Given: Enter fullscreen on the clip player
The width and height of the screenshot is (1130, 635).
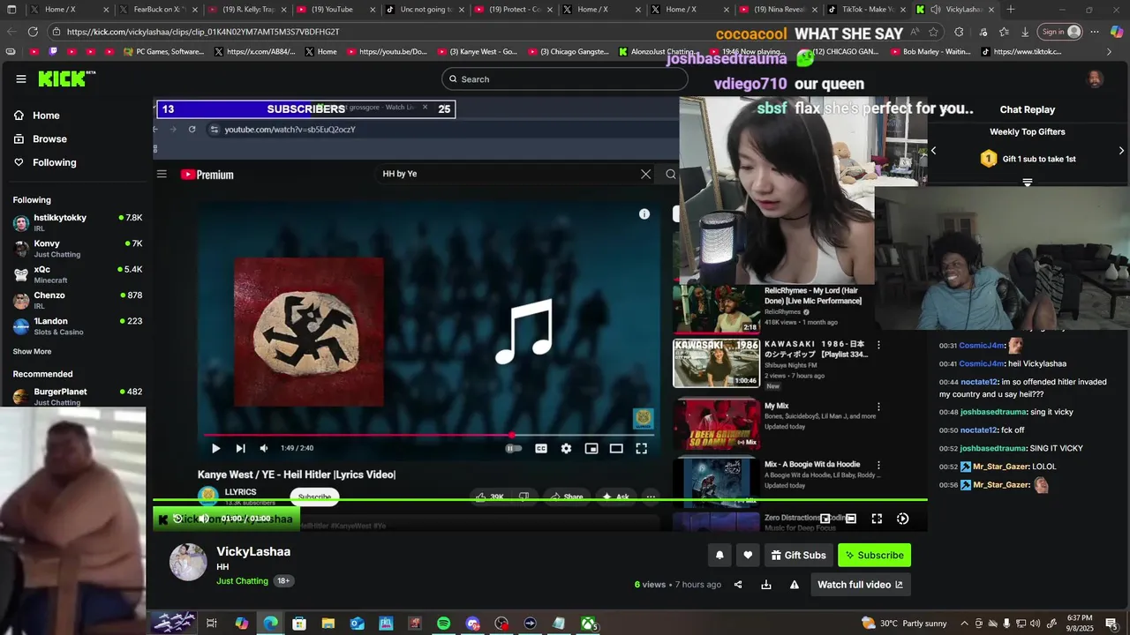Looking at the screenshot, I should pyautogui.click(x=877, y=519).
